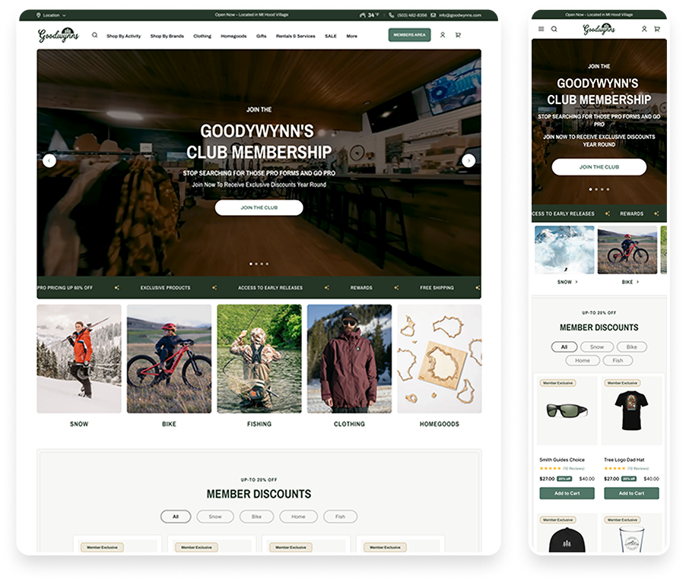This screenshot has width=686, height=582.
Task: Go to previous hero slide with left arrow
Action: pos(49,160)
